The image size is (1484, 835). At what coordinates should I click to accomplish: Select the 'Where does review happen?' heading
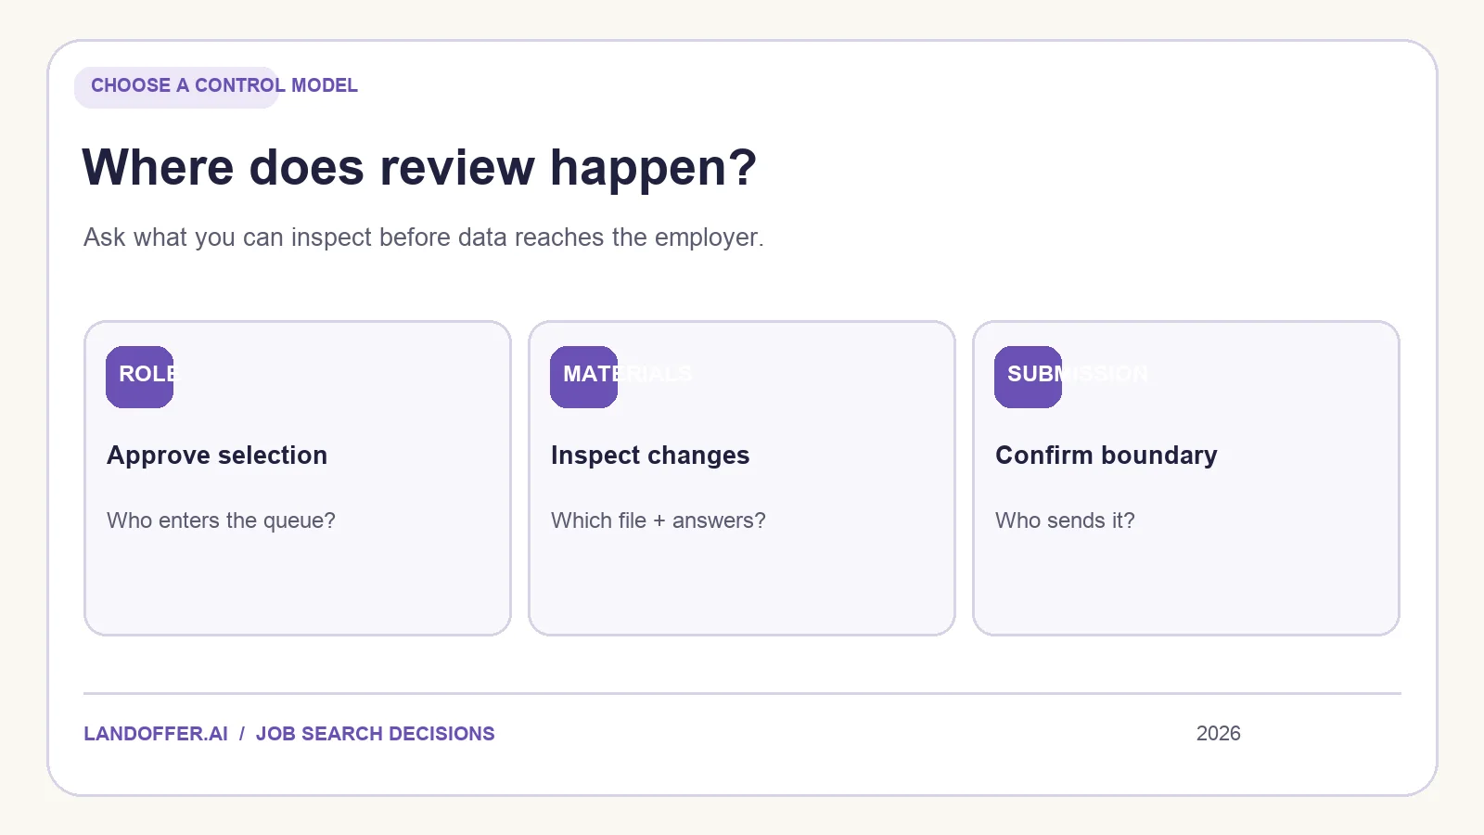[x=419, y=168]
